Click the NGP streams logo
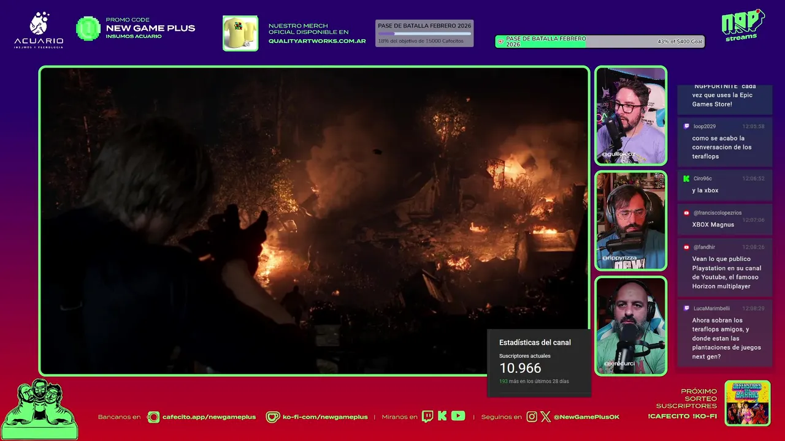The height and width of the screenshot is (441, 785). tap(743, 25)
